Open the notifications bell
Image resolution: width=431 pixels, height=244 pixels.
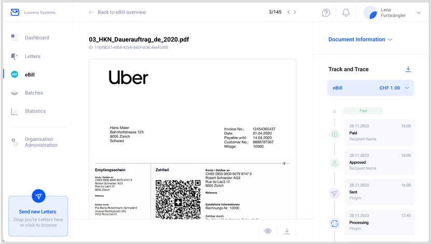point(346,12)
